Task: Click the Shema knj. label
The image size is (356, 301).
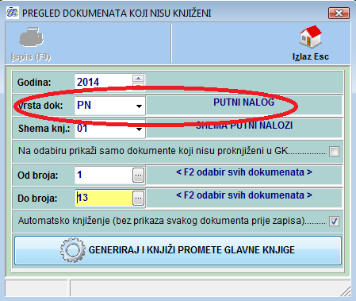Action: pyautogui.click(x=44, y=129)
